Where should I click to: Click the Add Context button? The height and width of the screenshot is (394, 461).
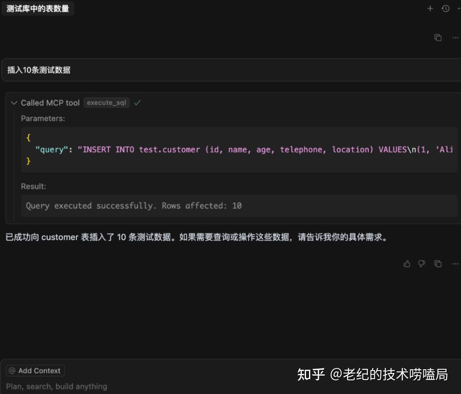(x=35, y=371)
